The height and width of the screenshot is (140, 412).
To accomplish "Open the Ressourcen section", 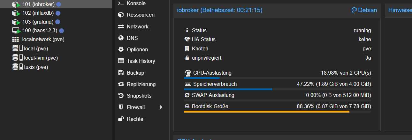I will (x=140, y=15).
